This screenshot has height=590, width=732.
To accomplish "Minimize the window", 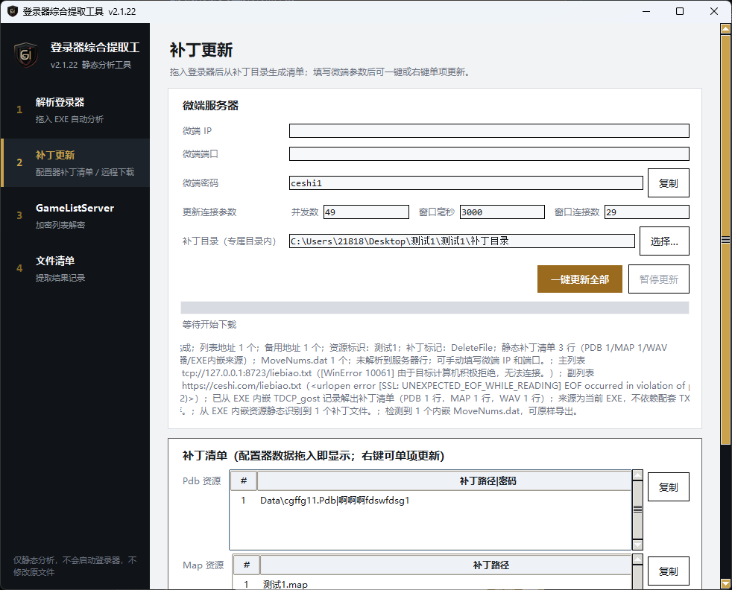I will (646, 11).
